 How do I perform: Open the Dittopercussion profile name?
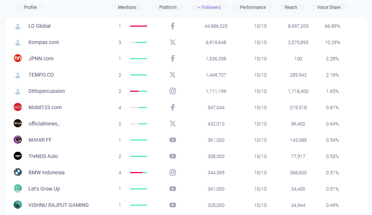pyautogui.click(x=47, y=91)
